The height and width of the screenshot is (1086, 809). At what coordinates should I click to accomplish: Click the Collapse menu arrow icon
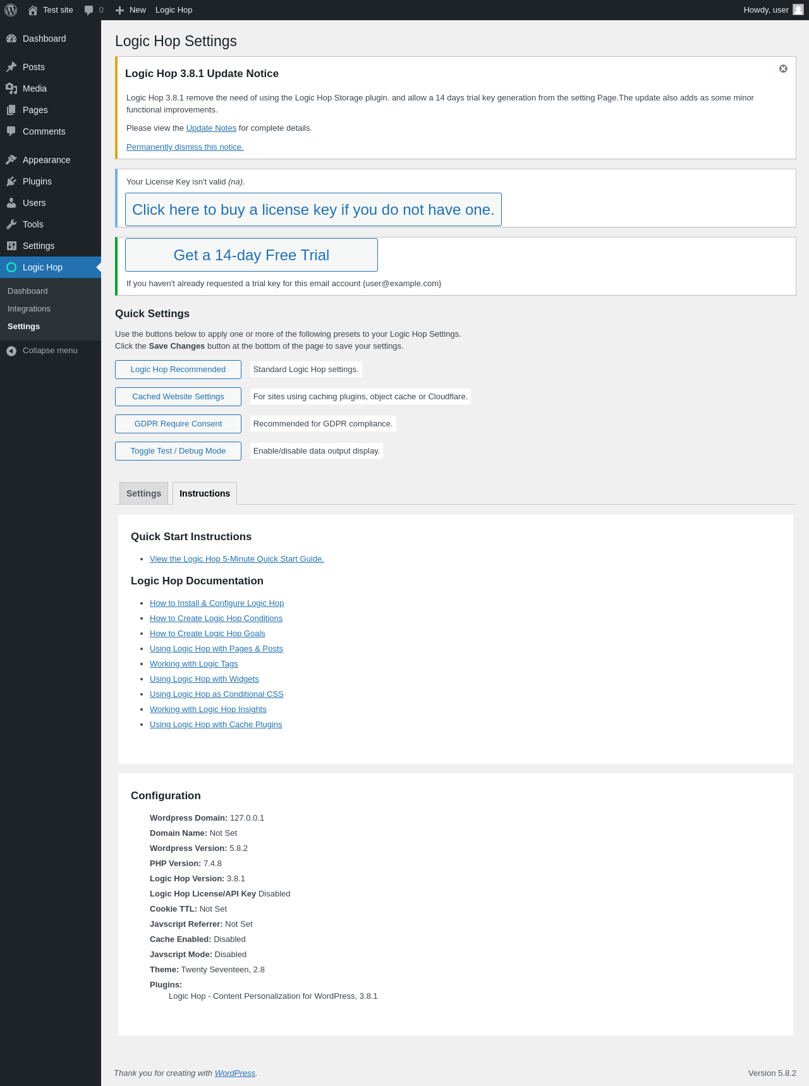tap(11, 351)
